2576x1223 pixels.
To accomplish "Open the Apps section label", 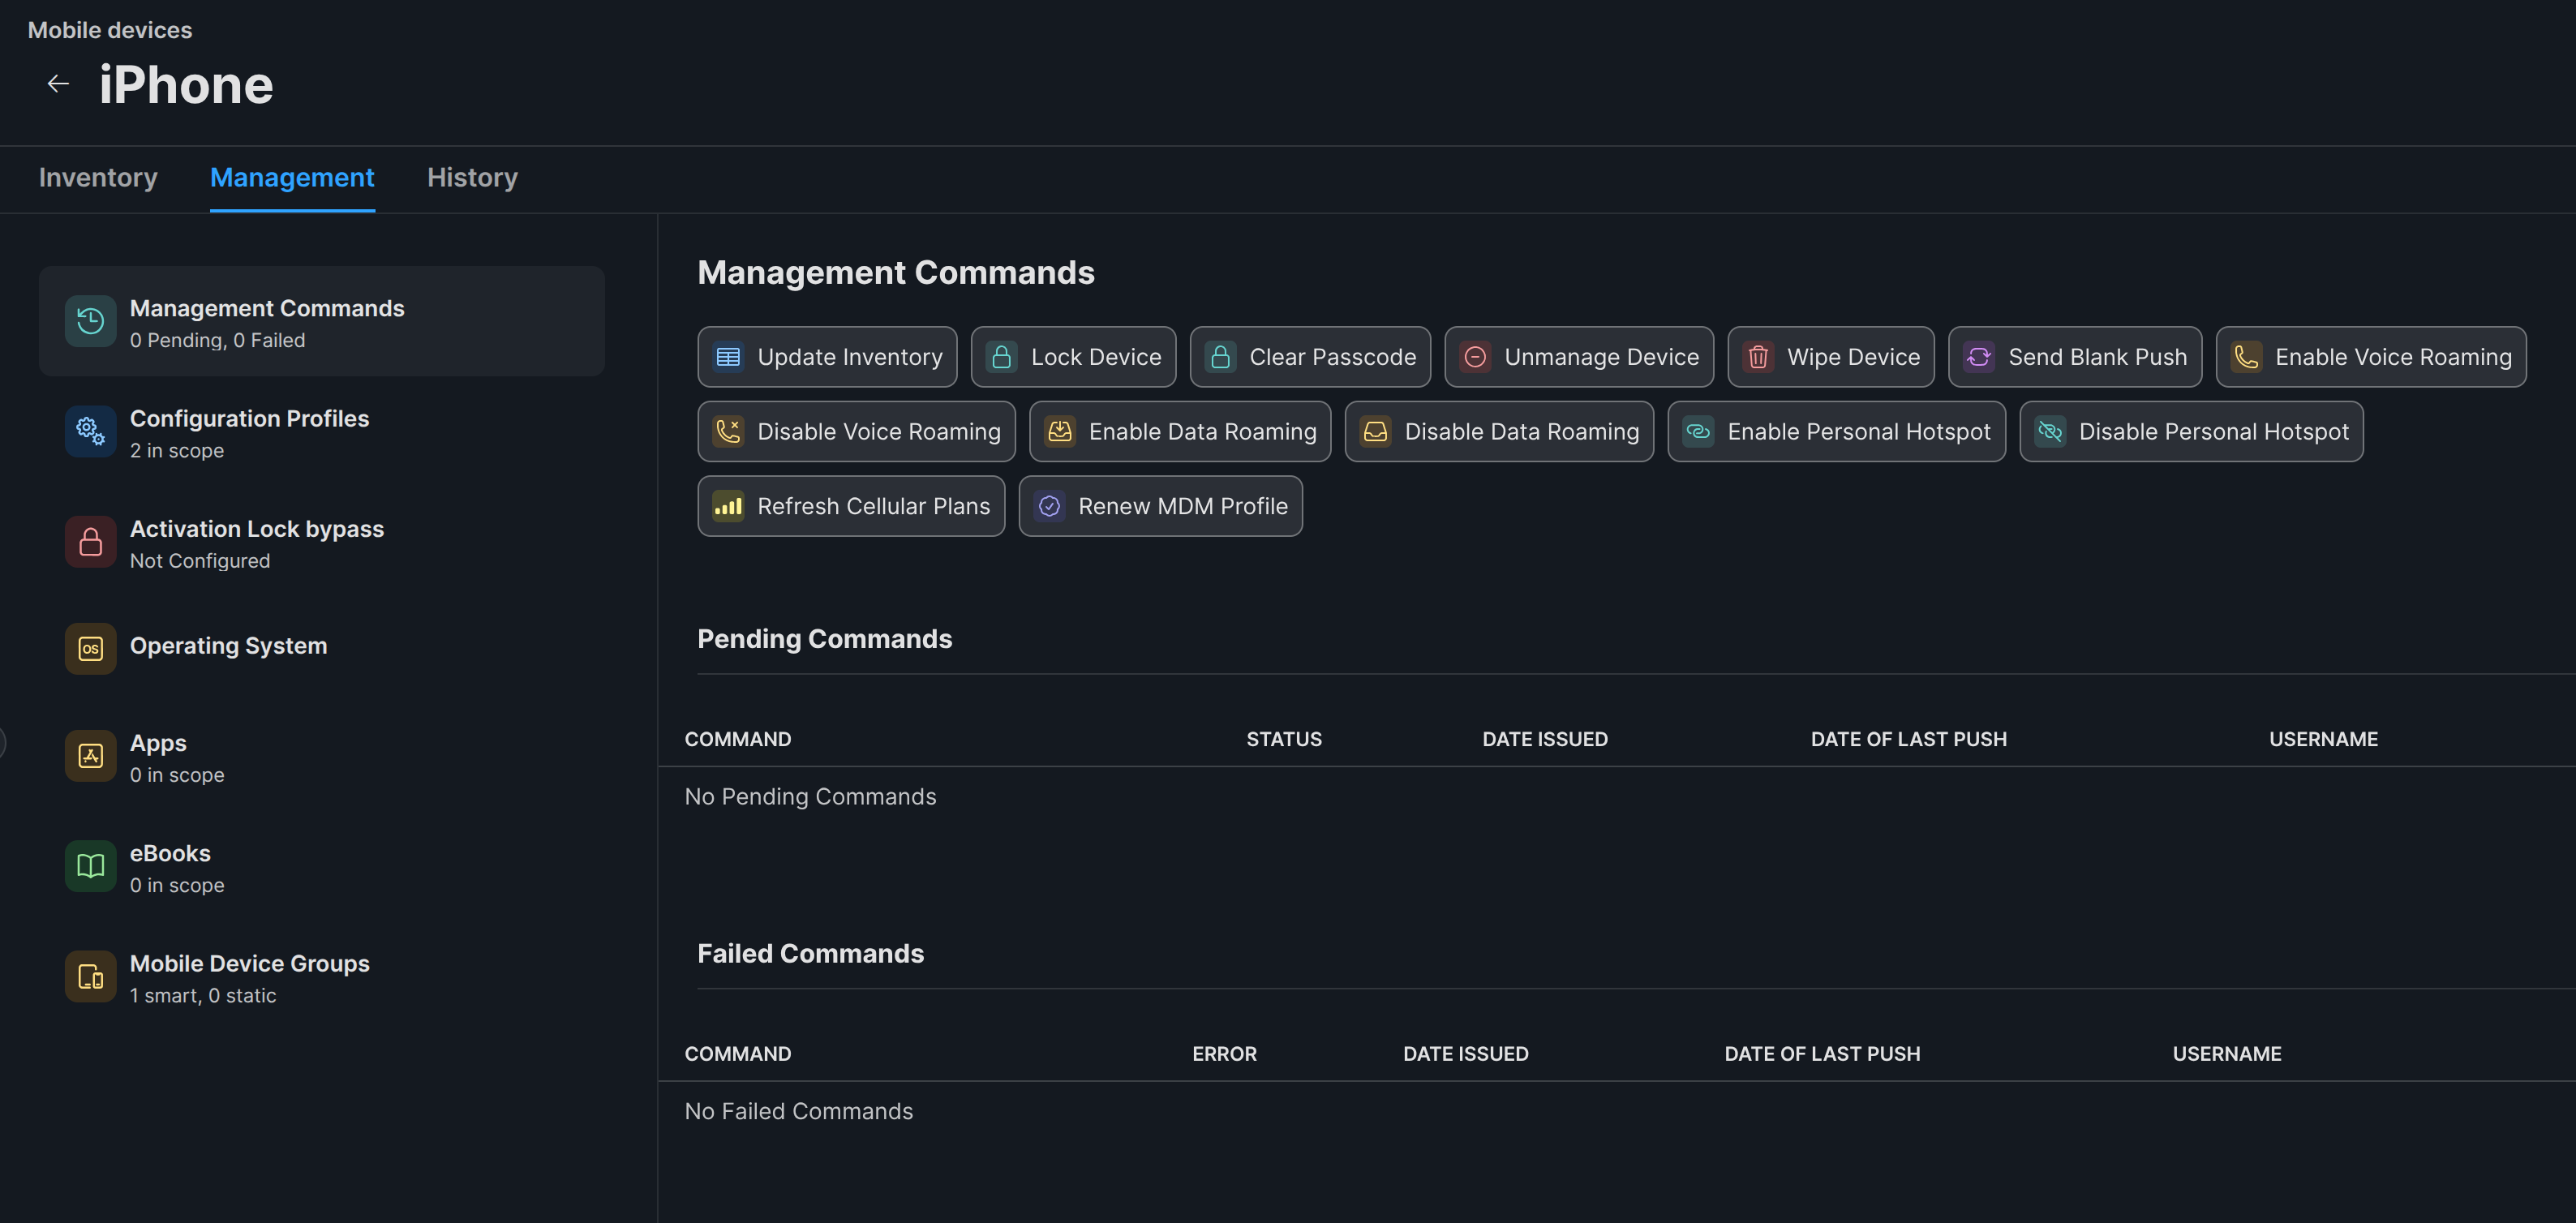I will coord(158,743).
